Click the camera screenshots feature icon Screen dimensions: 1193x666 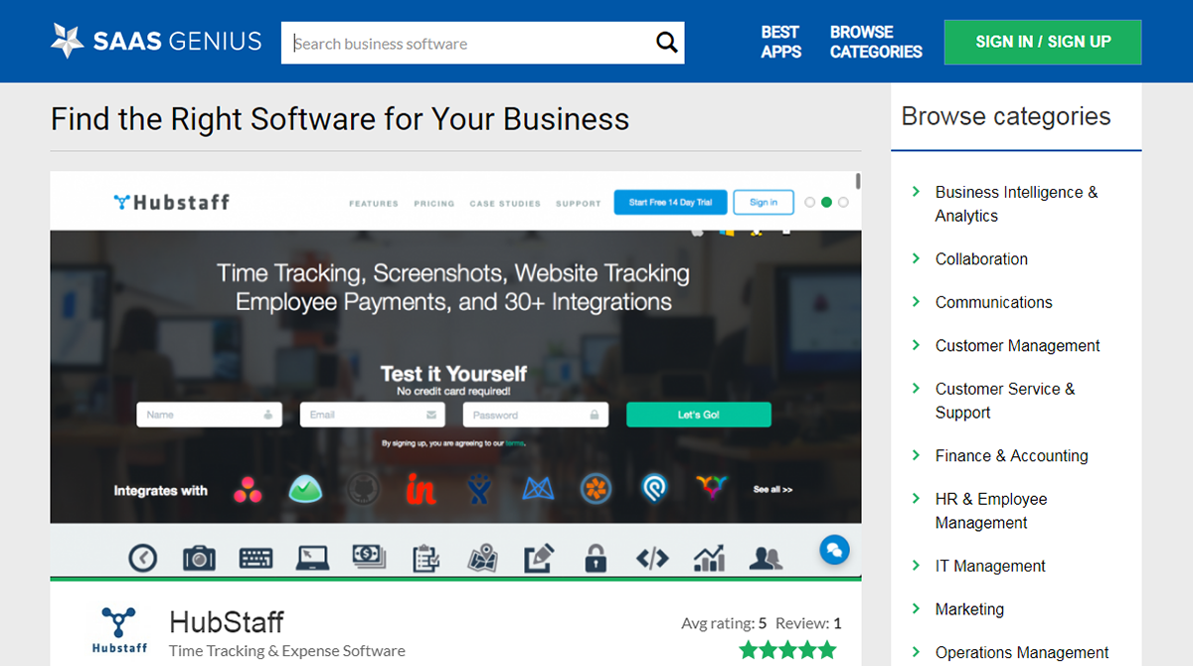pyautogui.click(x=199, y=558)
